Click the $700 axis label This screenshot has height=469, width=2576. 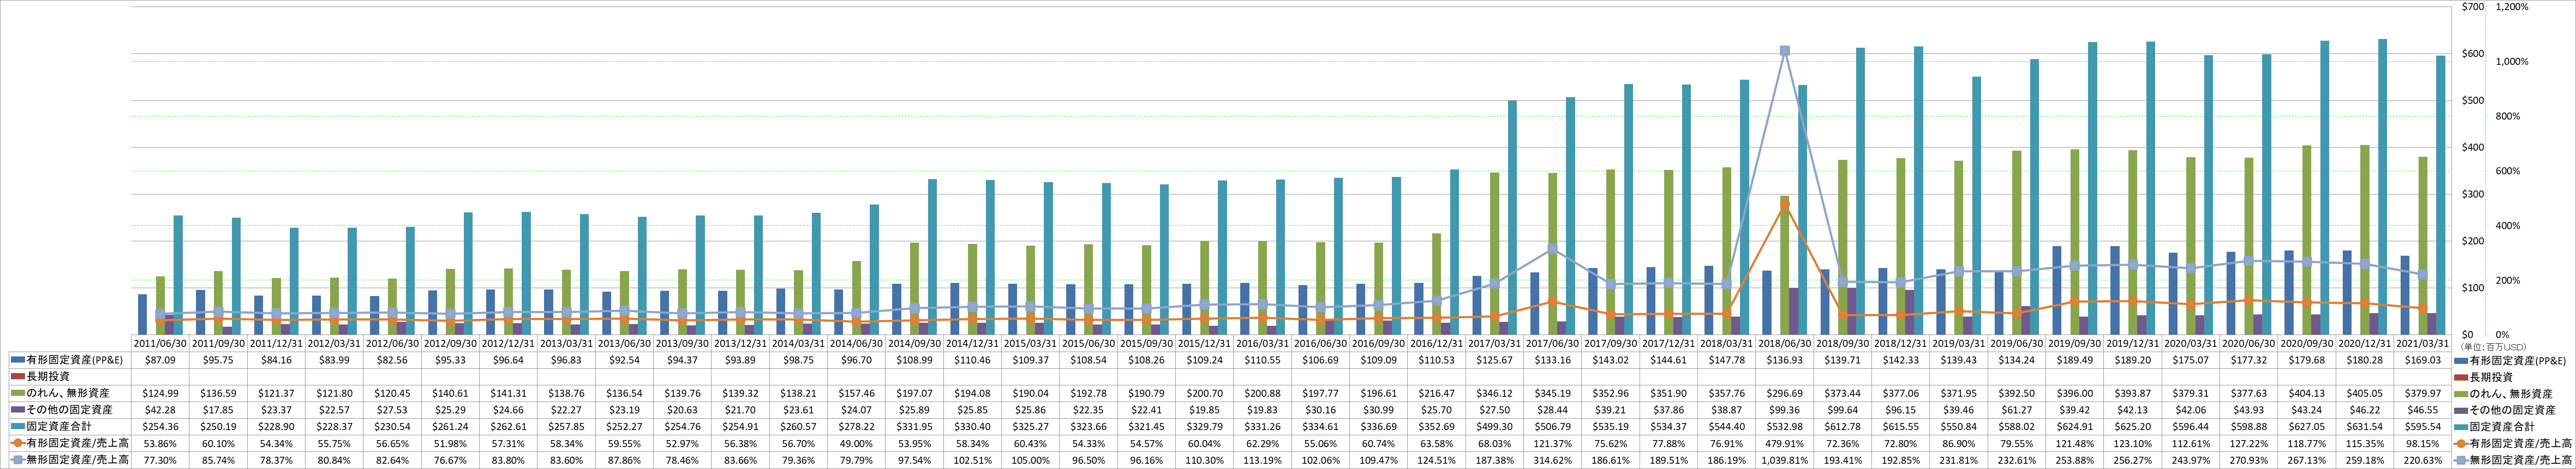[x=2472, y=7]
